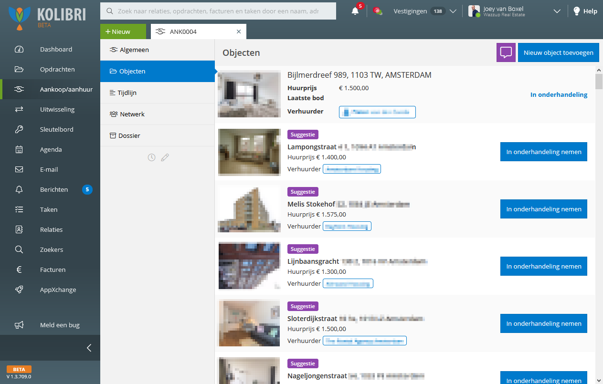Click the pencil edit icon below Dossier
The width and height of the screenshot is (603, 384).
(165, 157)
